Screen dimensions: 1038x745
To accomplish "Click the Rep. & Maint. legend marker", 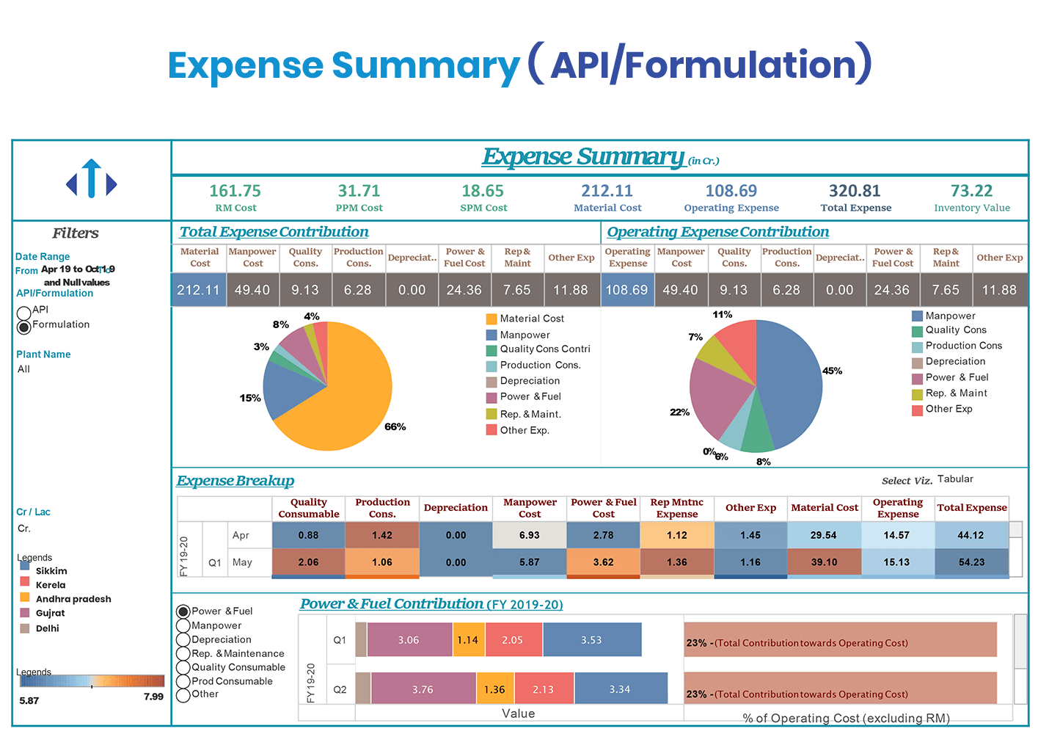I will tap(490, 413).
